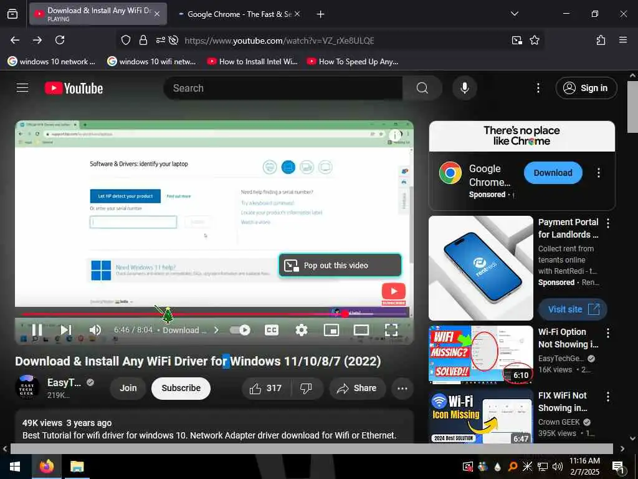
Task: Open FIX WiFi Not Showing options menu
Action: pos(608,396)
